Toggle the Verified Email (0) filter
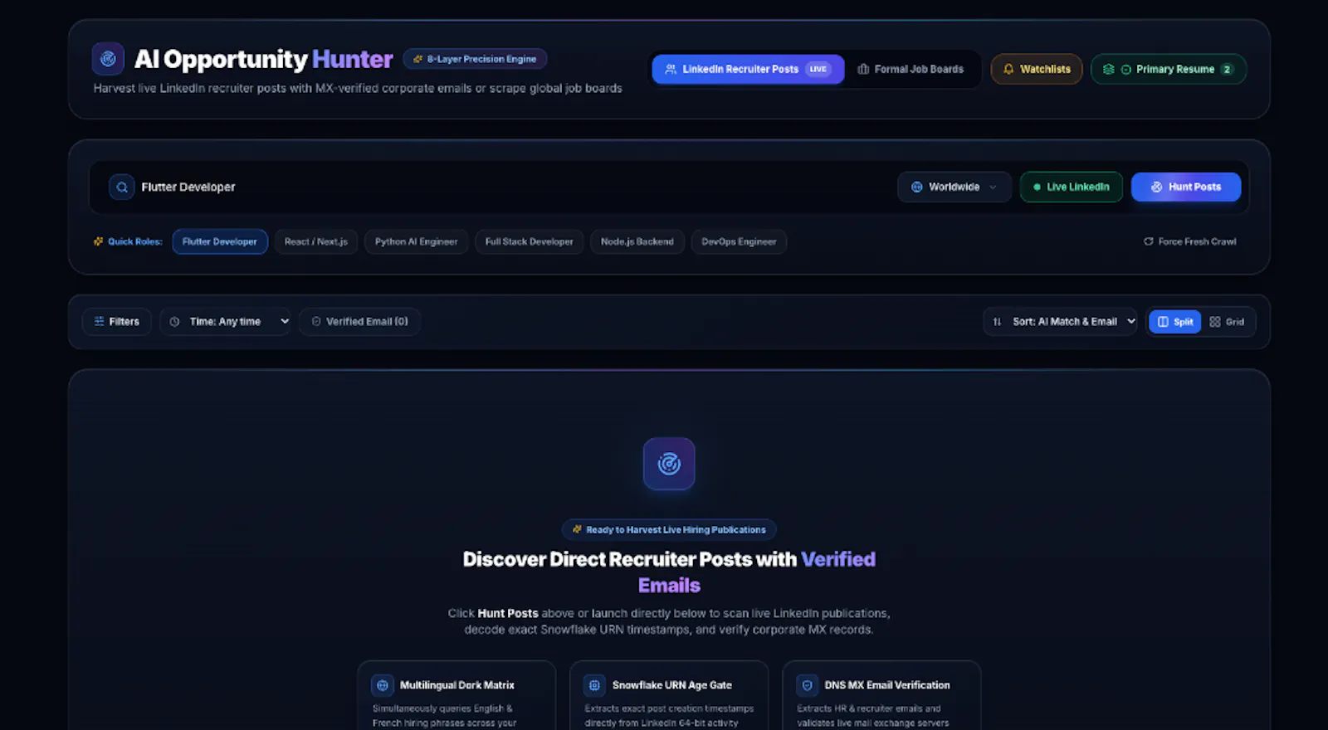 pos(359,322)
